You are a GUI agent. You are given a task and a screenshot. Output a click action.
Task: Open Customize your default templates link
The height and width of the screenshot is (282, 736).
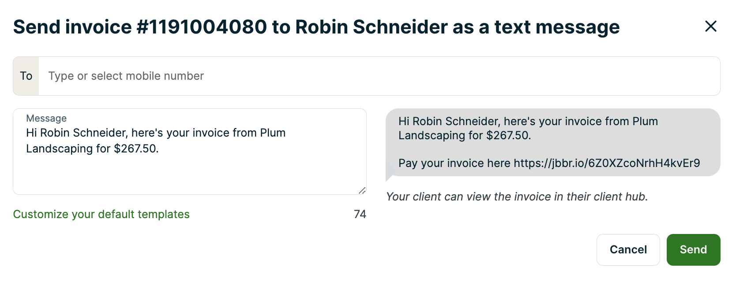coord(101,214)
